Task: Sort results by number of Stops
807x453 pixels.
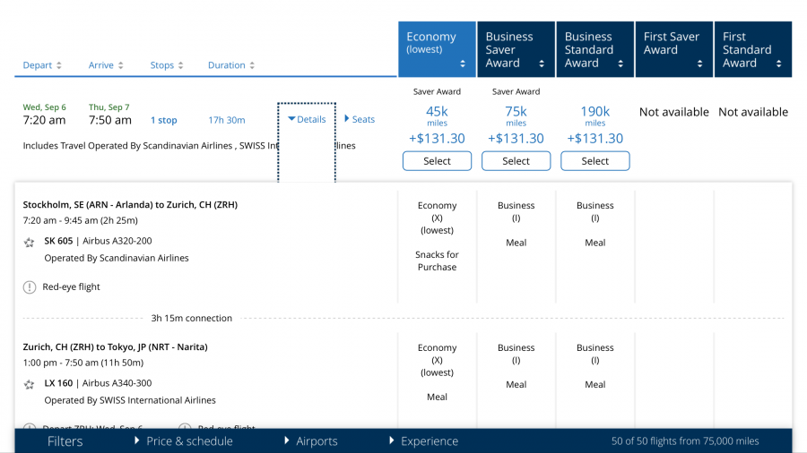Action: point(167,65)
